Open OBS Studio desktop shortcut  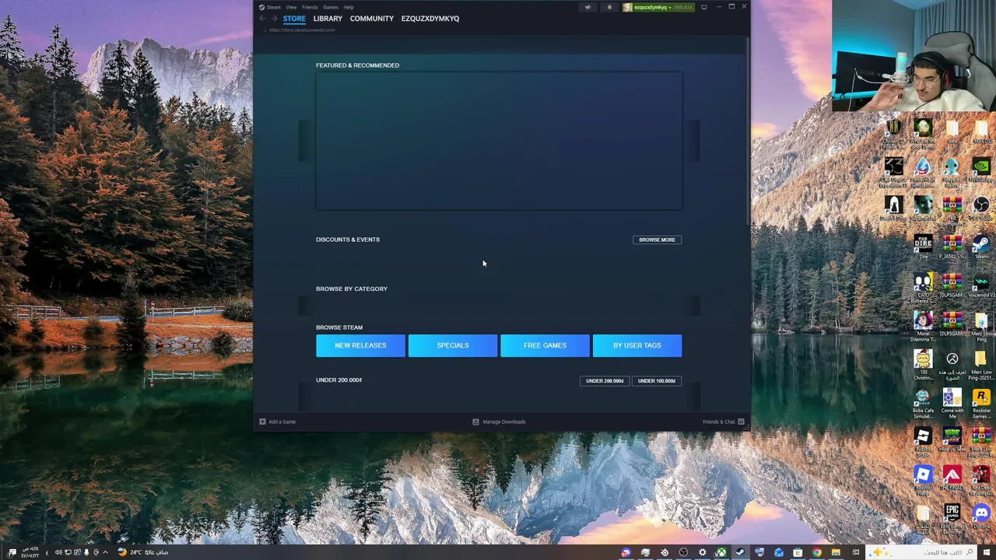click(x=981, y=208)
